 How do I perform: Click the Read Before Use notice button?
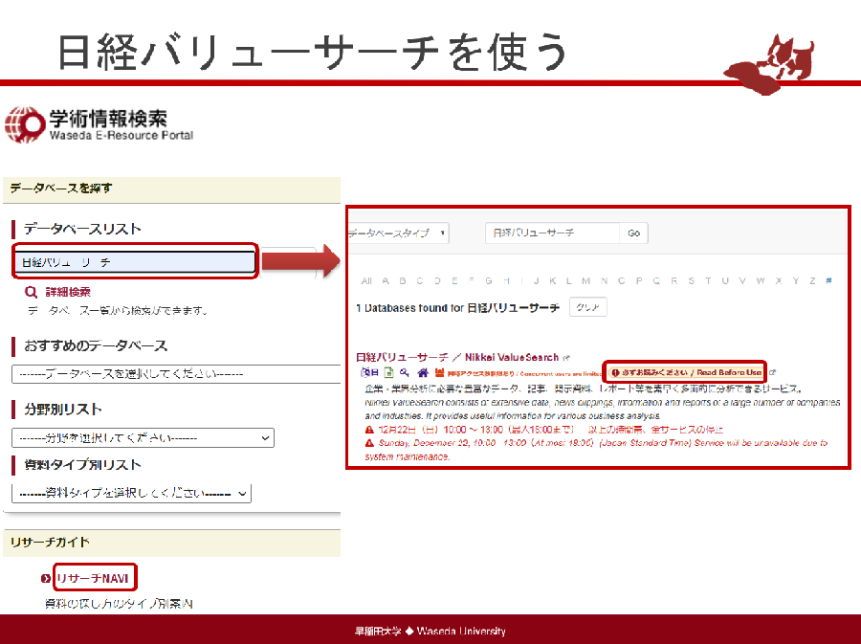(x=686, y=372)
